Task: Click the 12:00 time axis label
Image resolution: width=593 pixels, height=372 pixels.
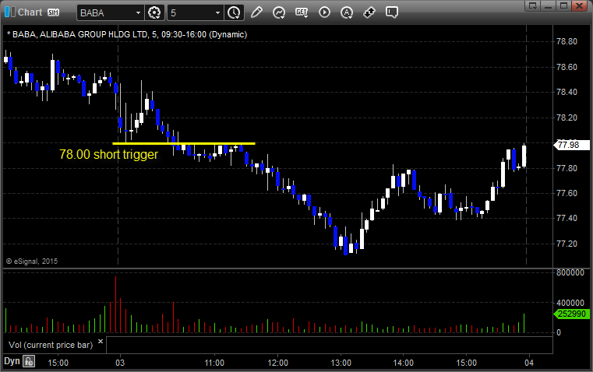Action: 277,363
